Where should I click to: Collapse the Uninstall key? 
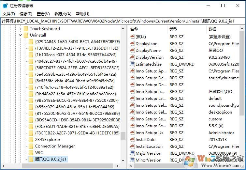pyautogui.click(x=20, y=35)
